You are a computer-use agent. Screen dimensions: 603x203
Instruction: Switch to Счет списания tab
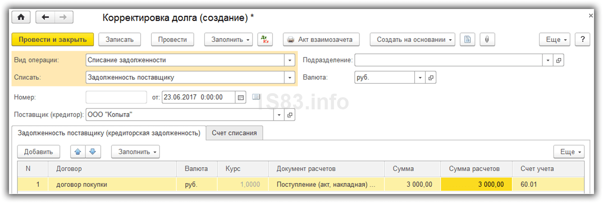(234, 133)
